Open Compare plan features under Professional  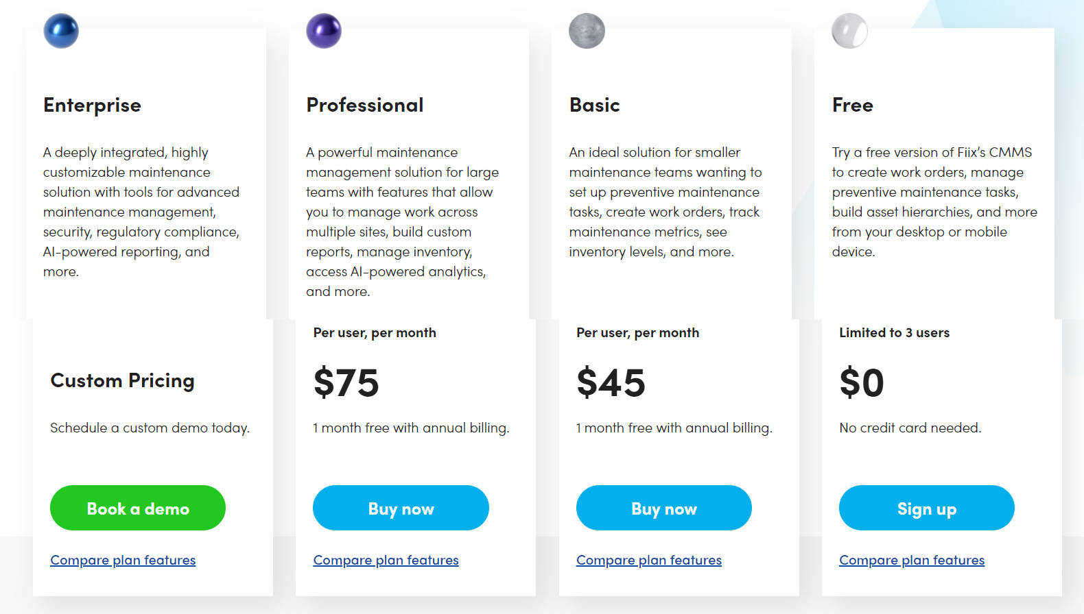[x=386, y=560]
